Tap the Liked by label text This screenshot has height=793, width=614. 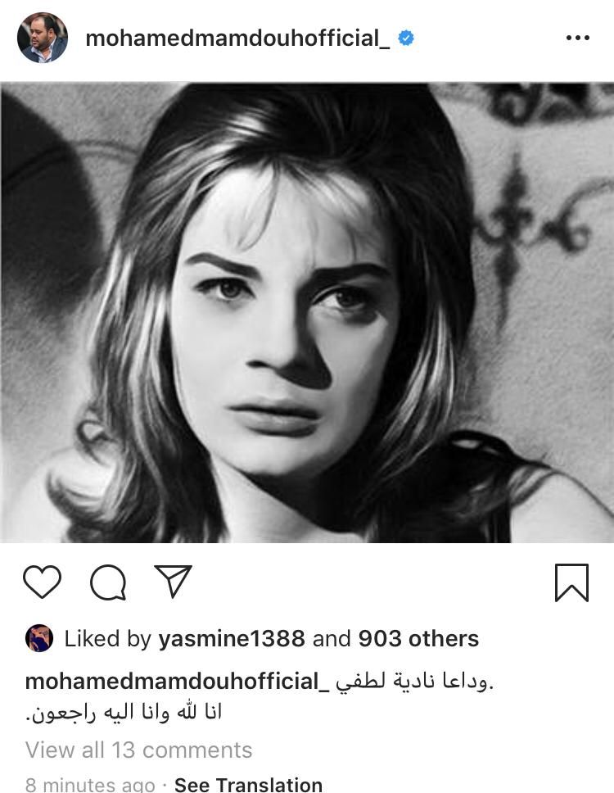[107, 639]
